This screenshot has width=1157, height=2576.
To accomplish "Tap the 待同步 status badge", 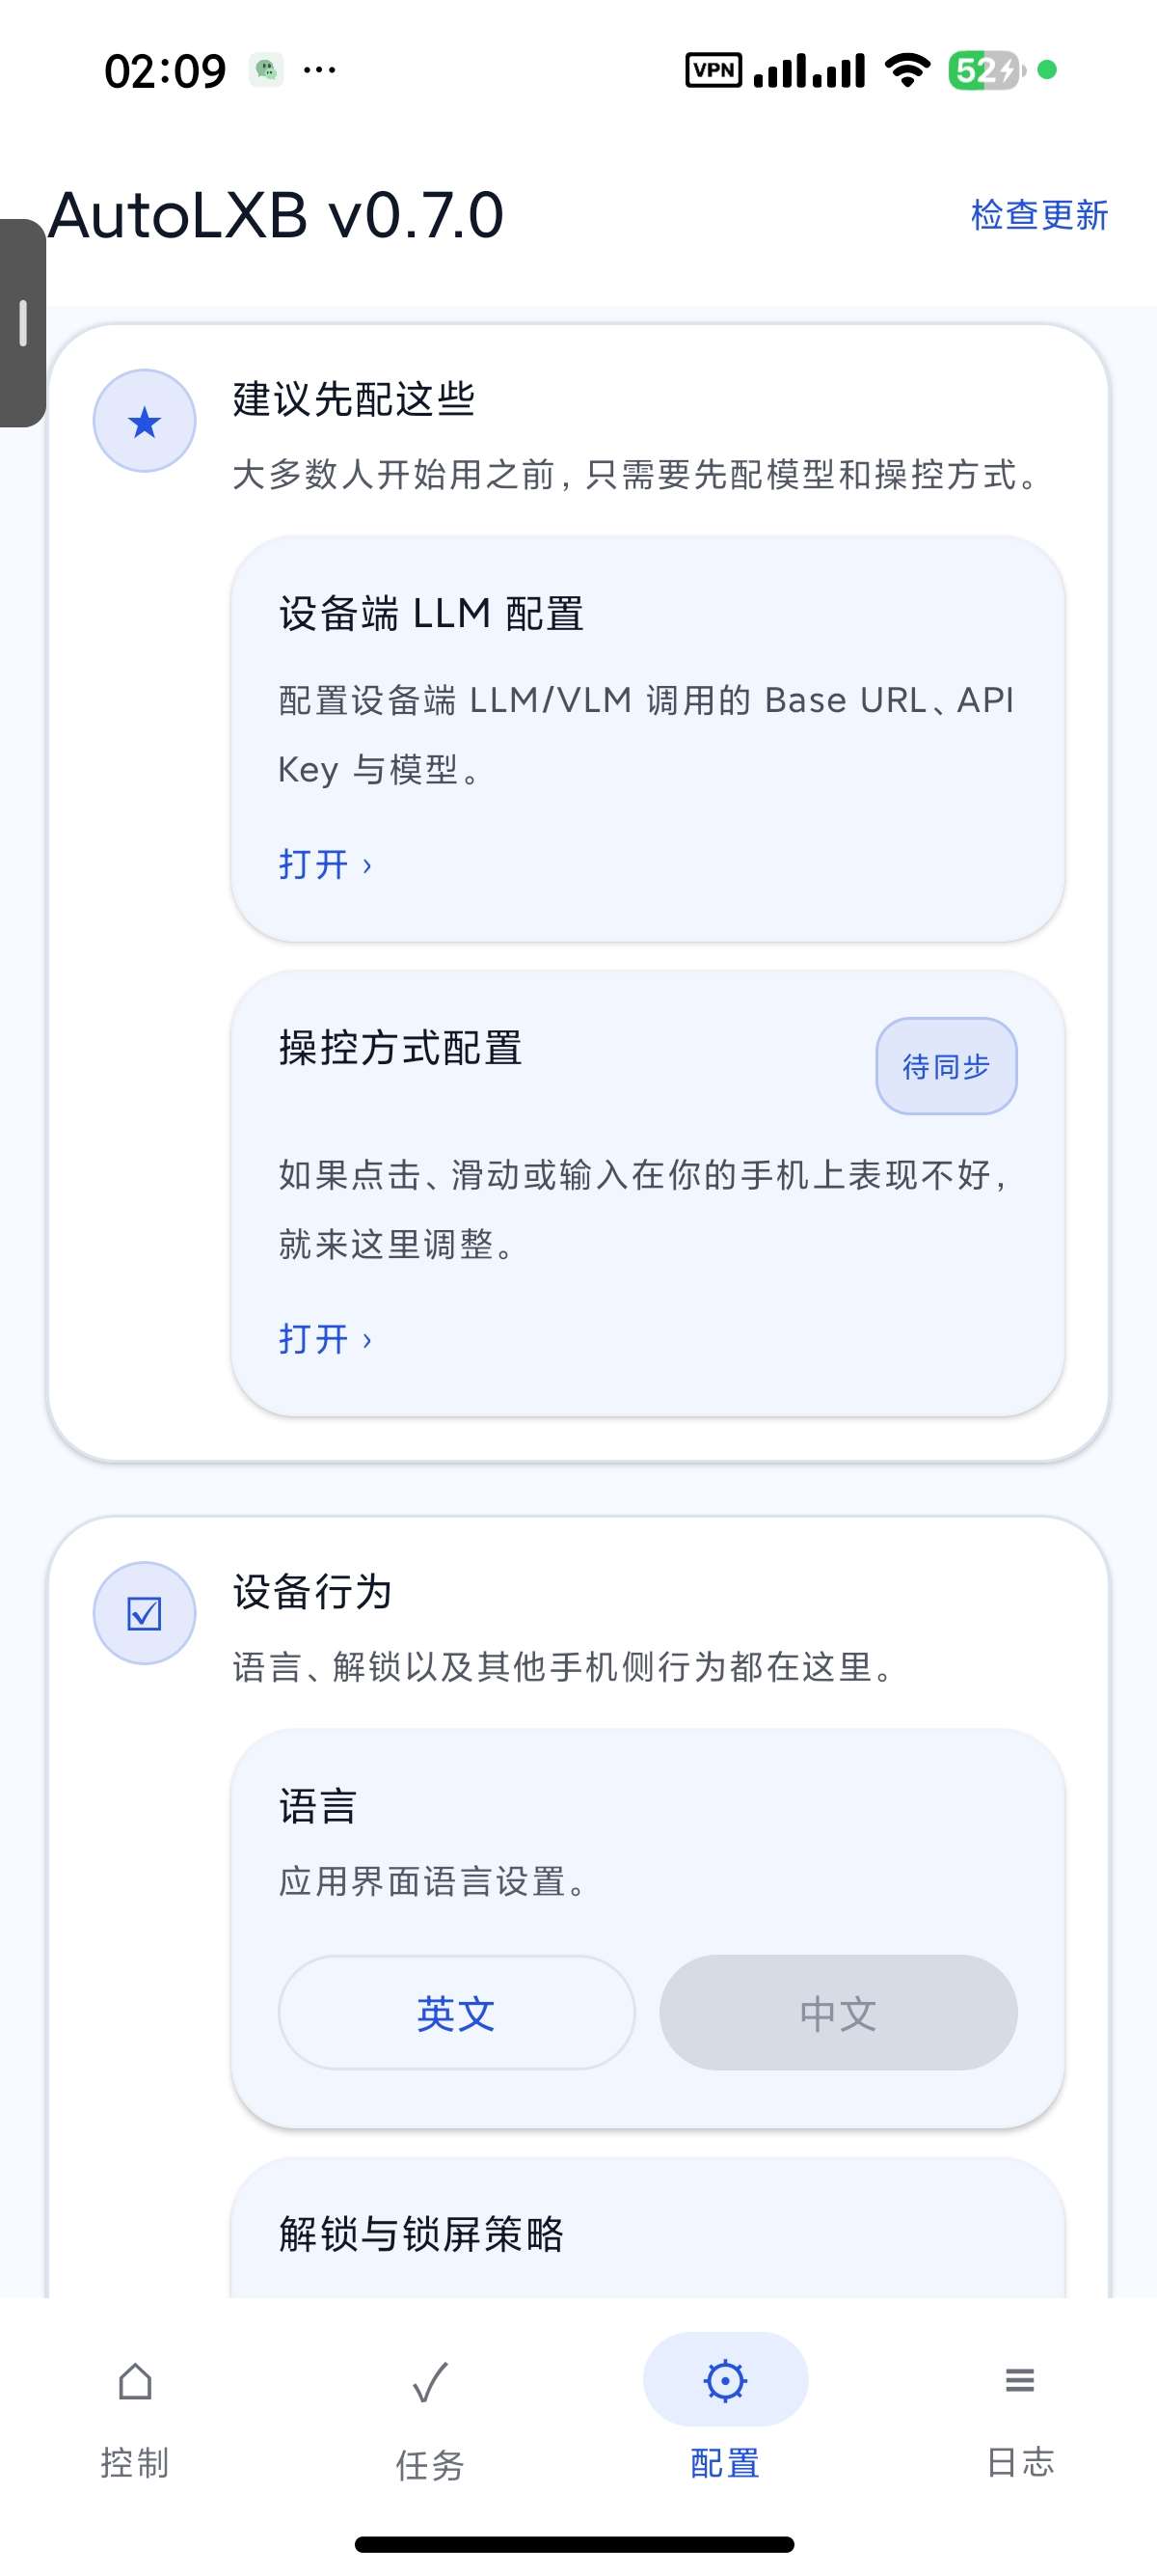I will 946,1066.
